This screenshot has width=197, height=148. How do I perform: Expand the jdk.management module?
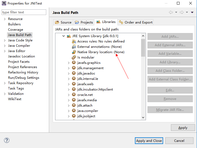pyautogui.click(x=69, y=68)
